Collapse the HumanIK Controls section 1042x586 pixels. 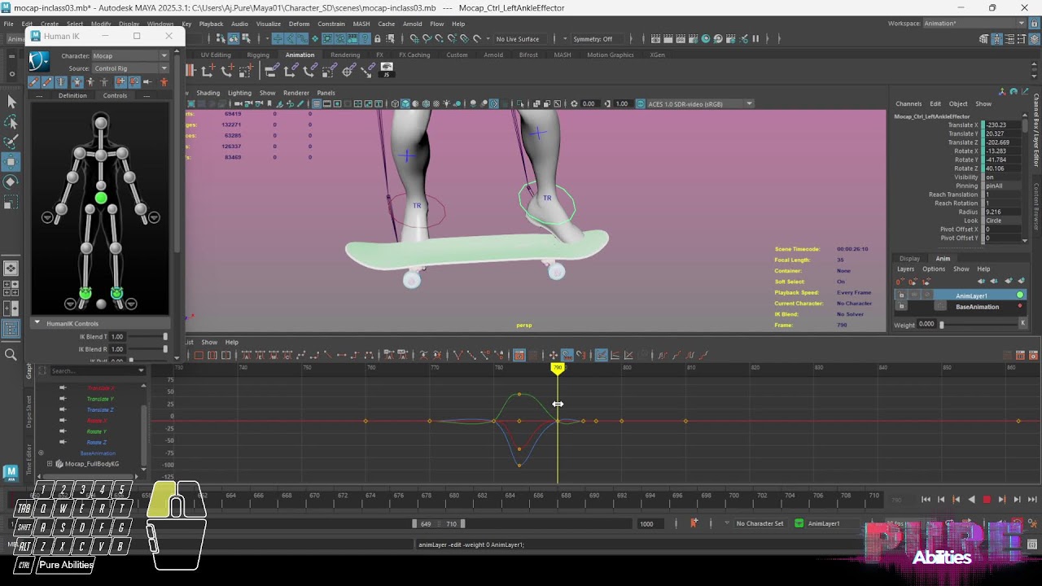pyautogui.click(x=37, y=323)
